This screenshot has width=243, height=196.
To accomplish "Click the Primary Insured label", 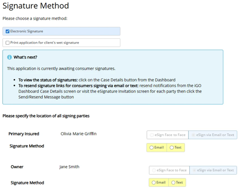I will [24, 134].
